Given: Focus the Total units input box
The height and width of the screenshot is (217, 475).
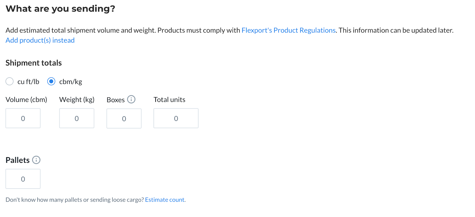Looking at the screenshot, I should pyautogui.click(x=176, y=118).
